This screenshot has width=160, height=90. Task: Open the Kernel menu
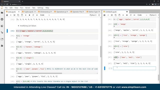point(27,8)
